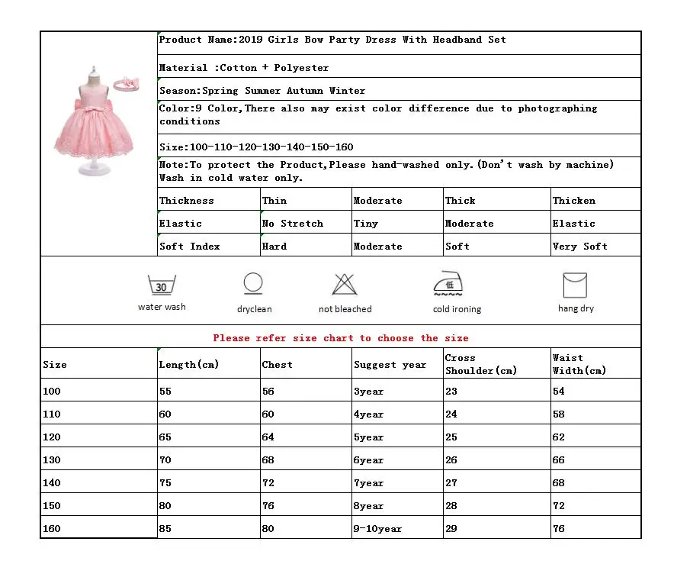
Task: Click the crossed-out triangle bleach icon
Action: click(x=345, y=285)
